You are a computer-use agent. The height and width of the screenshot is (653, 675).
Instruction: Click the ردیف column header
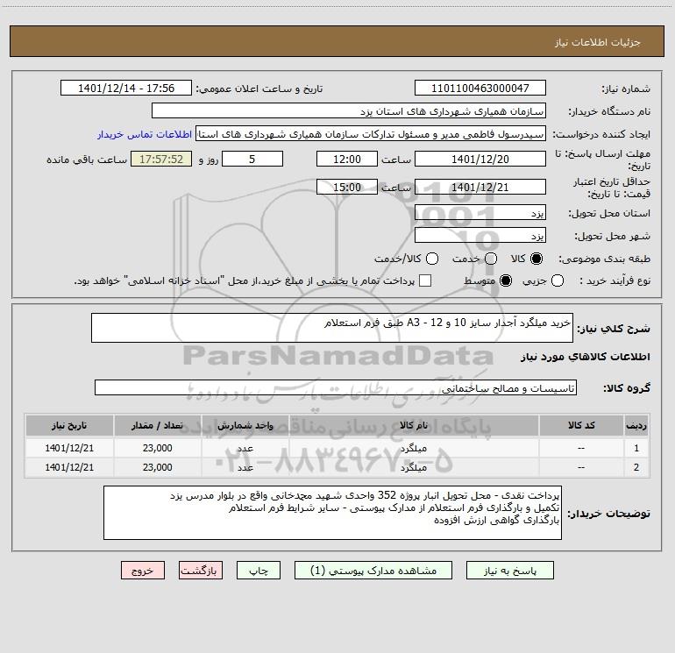pos(636,426)
